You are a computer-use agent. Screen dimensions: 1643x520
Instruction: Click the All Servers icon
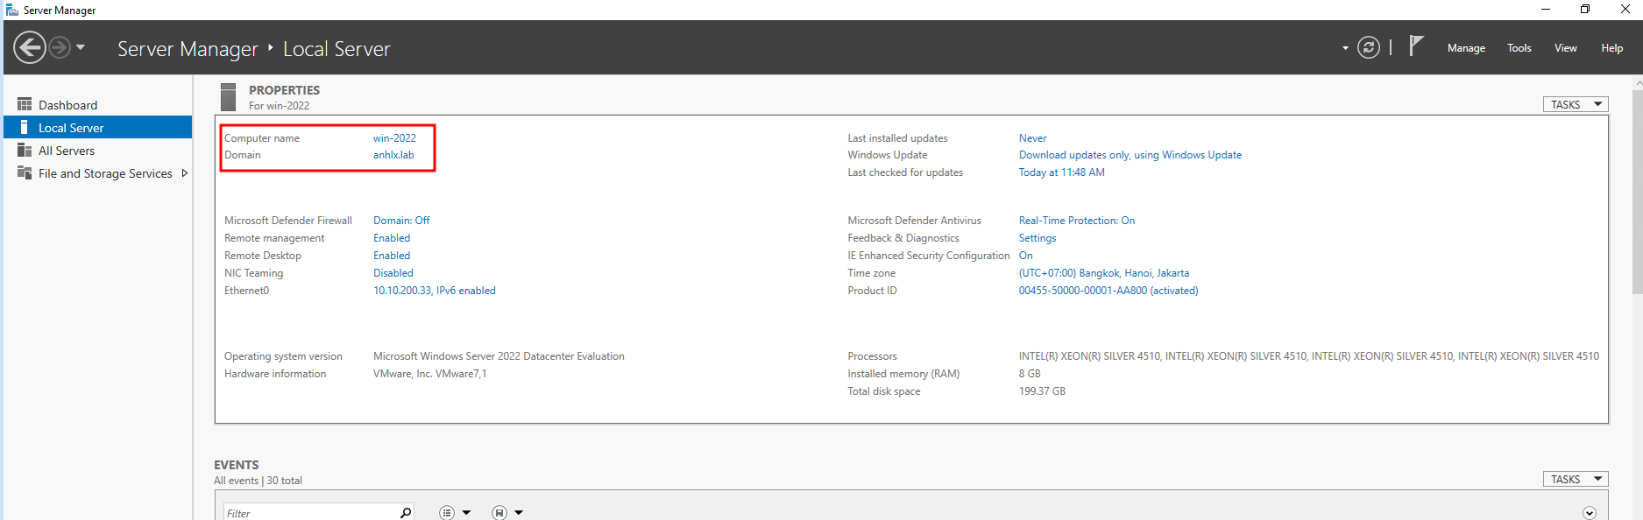(x=25, y=151)
